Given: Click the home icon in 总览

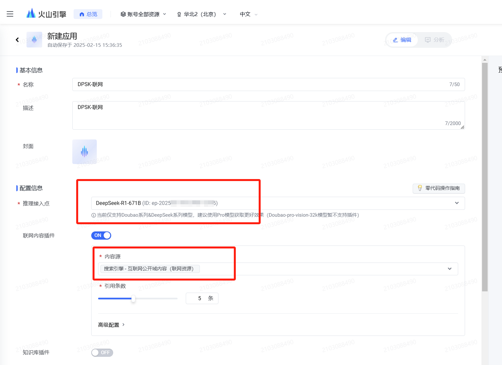Looking at the screenshot, I should [82, 14].
